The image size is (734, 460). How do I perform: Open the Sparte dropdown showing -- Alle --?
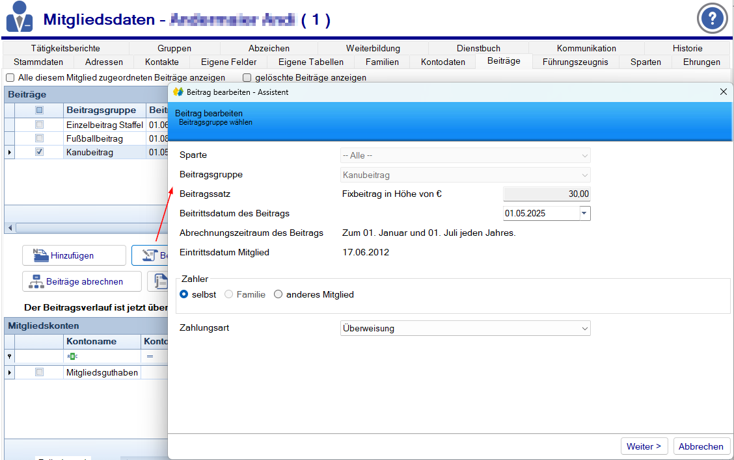(585, 155)
